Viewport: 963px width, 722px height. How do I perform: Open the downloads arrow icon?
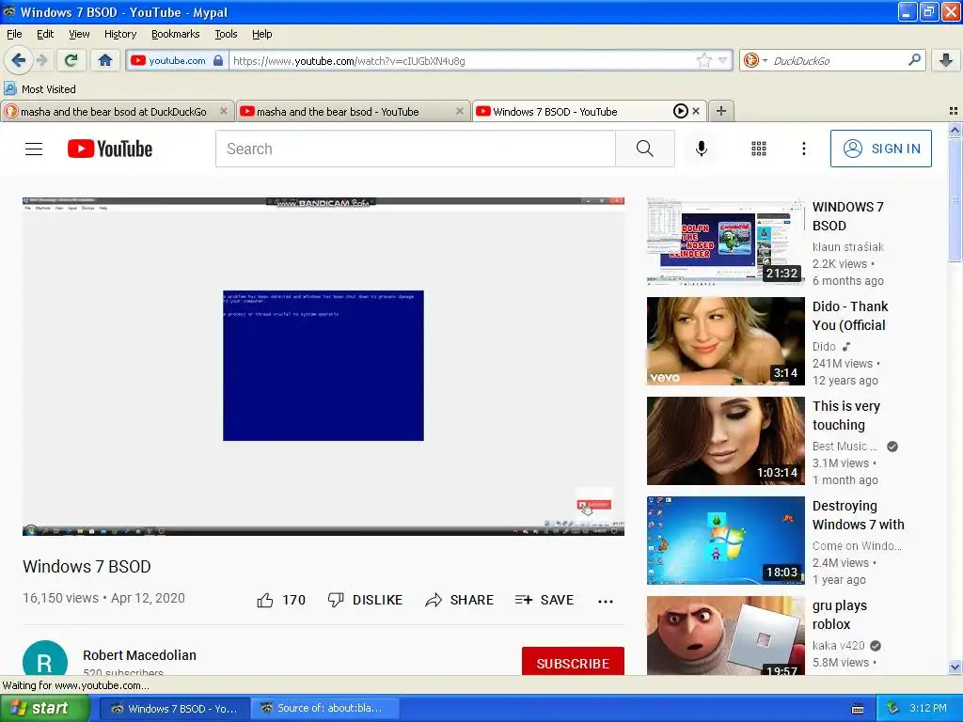click(x=946, y=60)
